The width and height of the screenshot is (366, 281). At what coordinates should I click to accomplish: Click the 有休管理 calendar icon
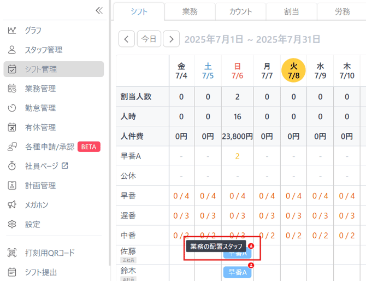pos(13,127)
